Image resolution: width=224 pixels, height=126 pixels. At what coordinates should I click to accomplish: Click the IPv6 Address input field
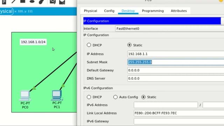(x=166, y=105)
